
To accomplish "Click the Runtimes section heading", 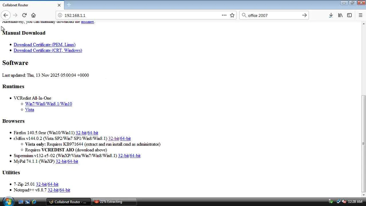I will 13,86.
